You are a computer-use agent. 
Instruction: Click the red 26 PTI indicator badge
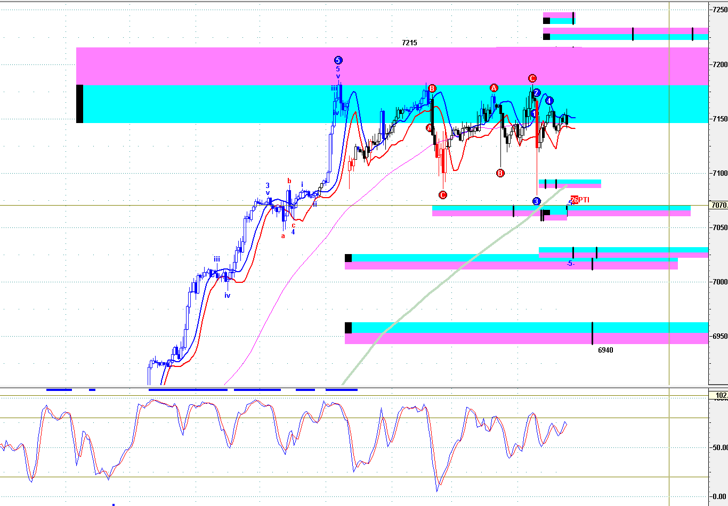[575, 200]
